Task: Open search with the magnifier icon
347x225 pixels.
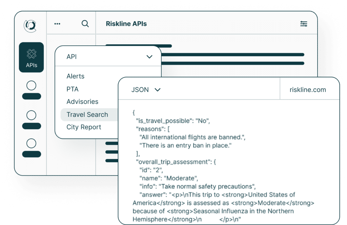Action: 85,24
